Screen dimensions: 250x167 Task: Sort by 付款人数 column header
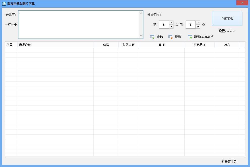tap(129, 45)
